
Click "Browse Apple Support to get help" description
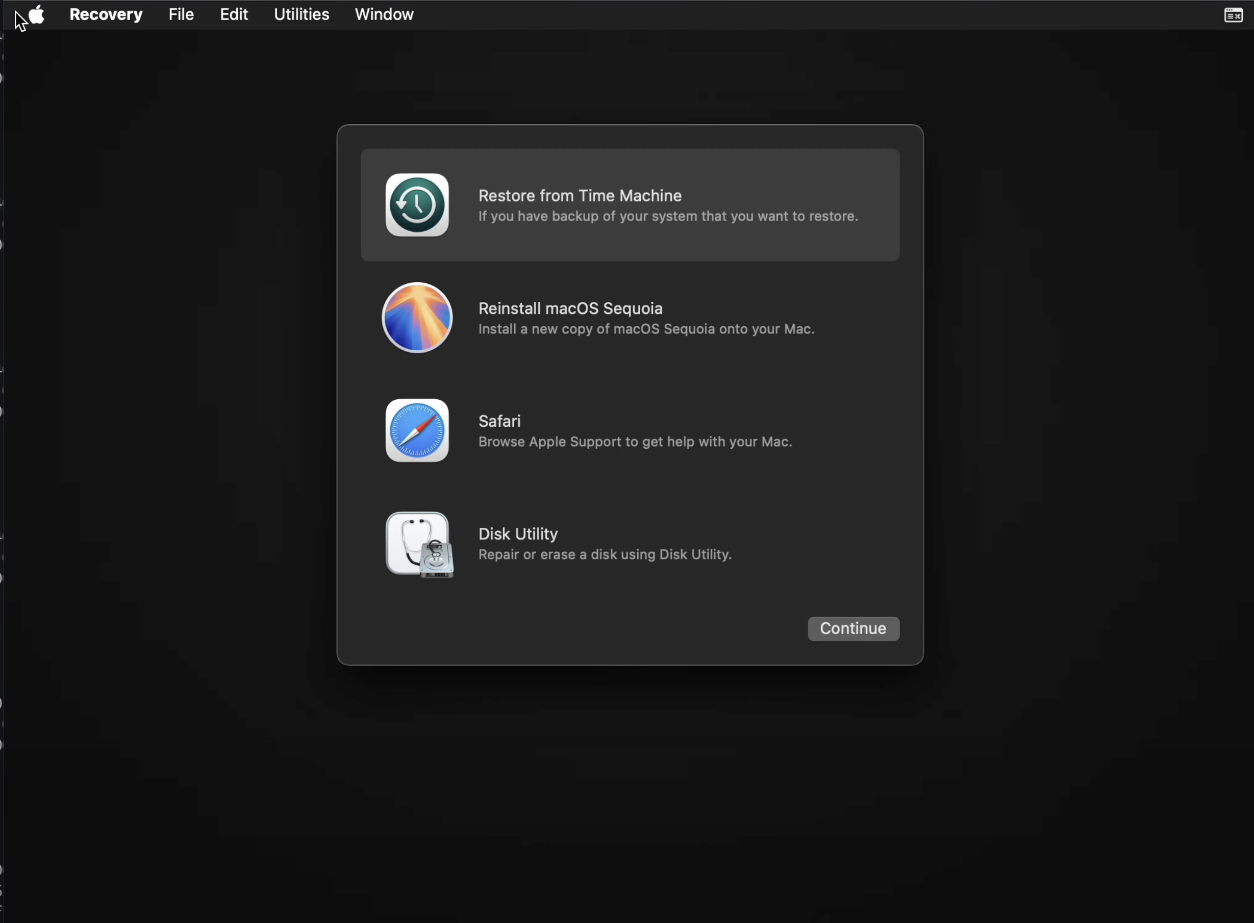pyautogui.click(x=635, y=442)
